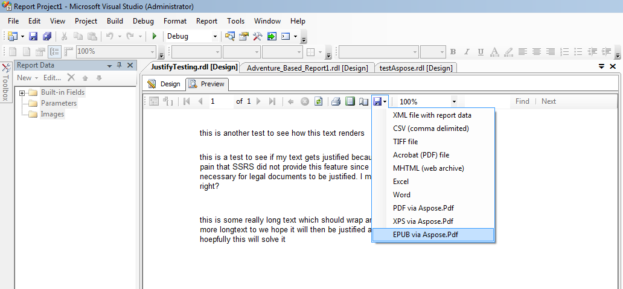
Task: Open the New Project icon dropdown arrow
Action: 23,36
